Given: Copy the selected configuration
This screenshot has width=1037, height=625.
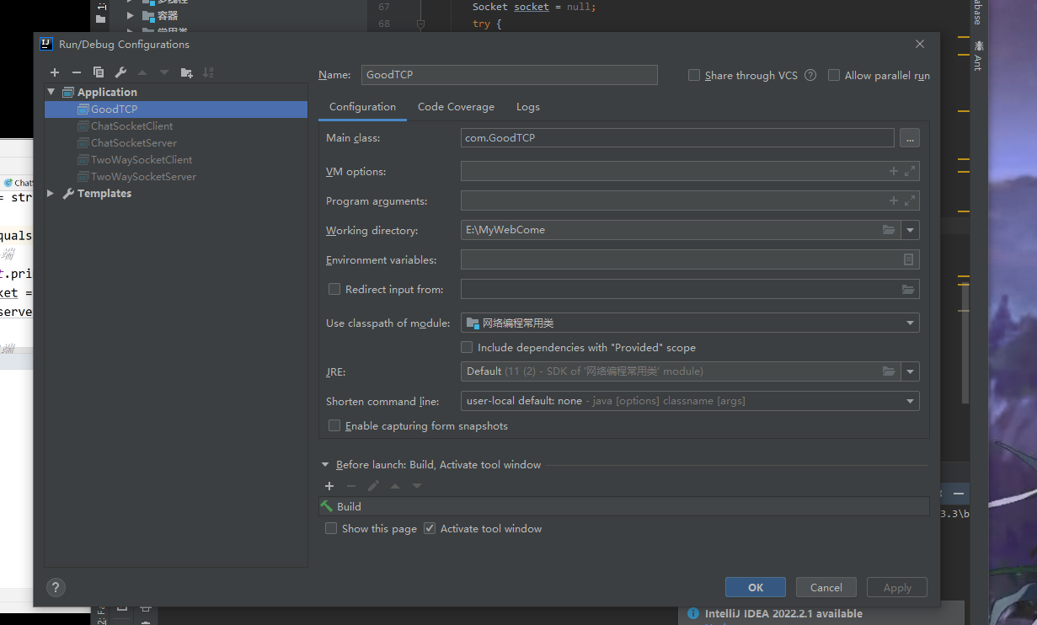Looking at the screenshot, I should point(99,72).
